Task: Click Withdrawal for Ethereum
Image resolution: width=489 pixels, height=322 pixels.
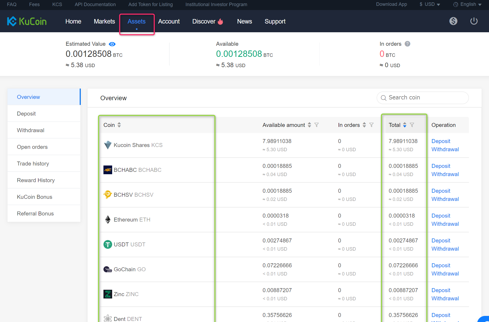Action: coord(445,224)
